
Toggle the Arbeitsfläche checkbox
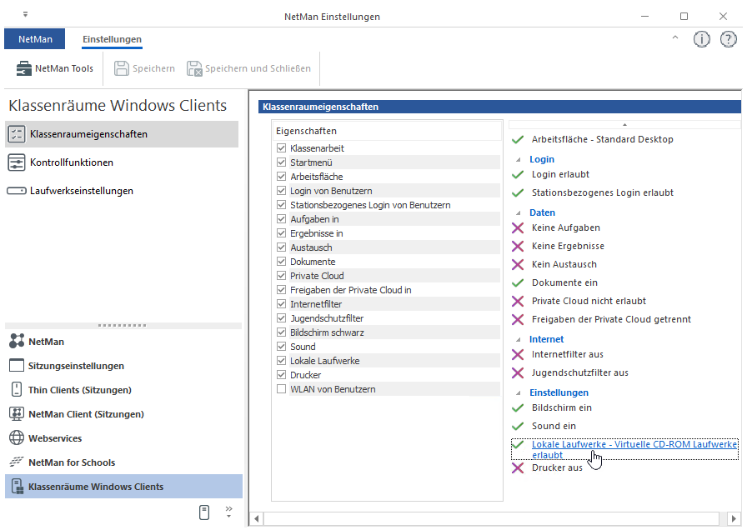pos(281,177)
